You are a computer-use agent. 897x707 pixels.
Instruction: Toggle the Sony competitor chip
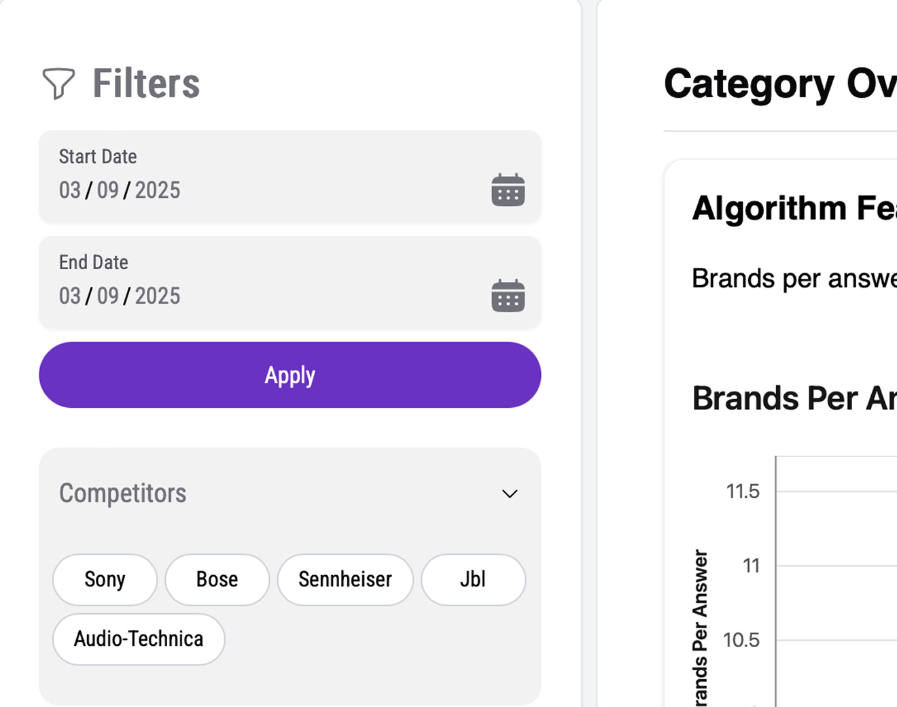[x=105, y=579]
